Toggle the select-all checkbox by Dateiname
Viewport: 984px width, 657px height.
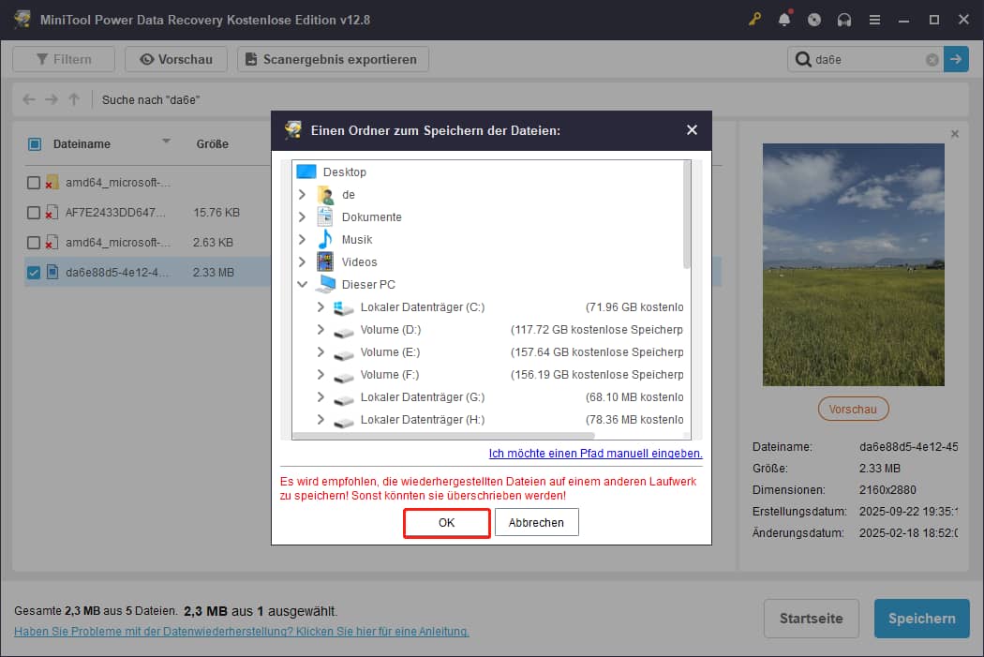[x=35, y=144]
